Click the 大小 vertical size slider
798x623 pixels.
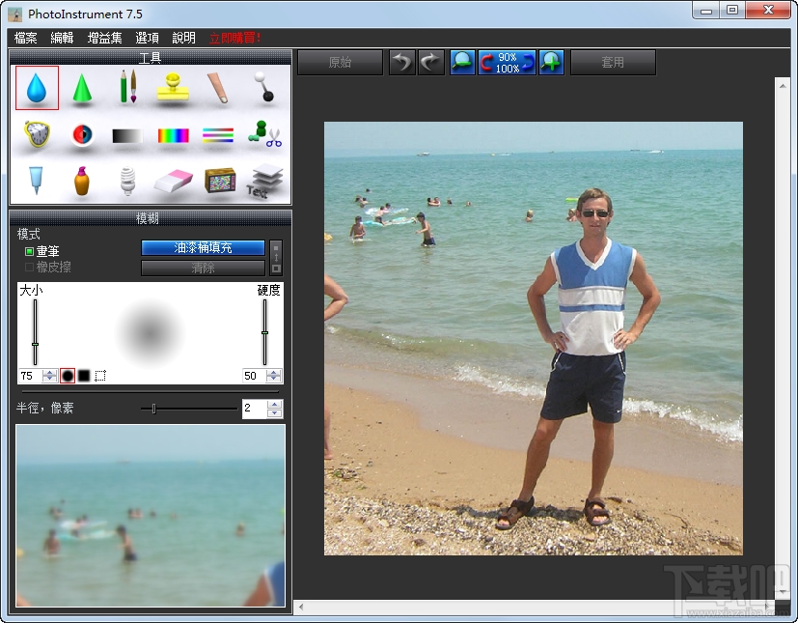point(35,332)
